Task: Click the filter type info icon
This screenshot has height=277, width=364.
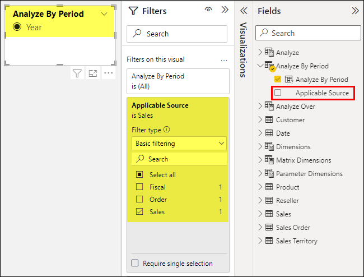Action: coord(166,130)
